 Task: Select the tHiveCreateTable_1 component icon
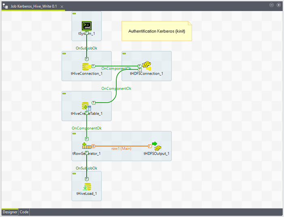coord(87,106)
